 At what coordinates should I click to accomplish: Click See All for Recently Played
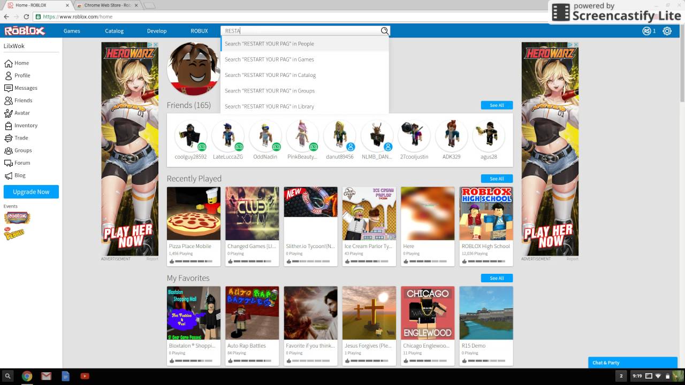(x=497, y=179)
